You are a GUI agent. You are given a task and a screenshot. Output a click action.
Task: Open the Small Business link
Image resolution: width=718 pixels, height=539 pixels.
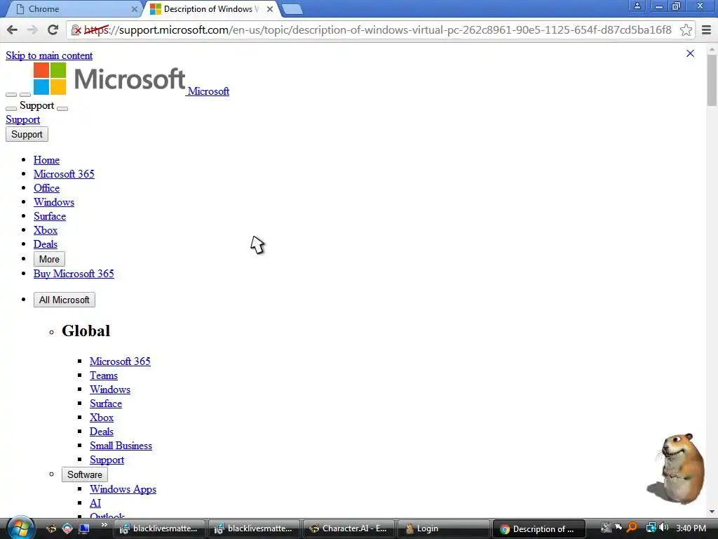(121, 446)
